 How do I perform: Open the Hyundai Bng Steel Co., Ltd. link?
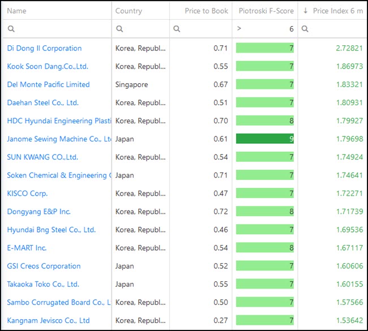[52, 230]
